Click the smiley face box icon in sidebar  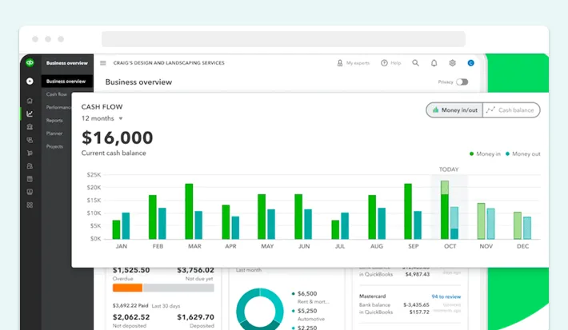30,192
